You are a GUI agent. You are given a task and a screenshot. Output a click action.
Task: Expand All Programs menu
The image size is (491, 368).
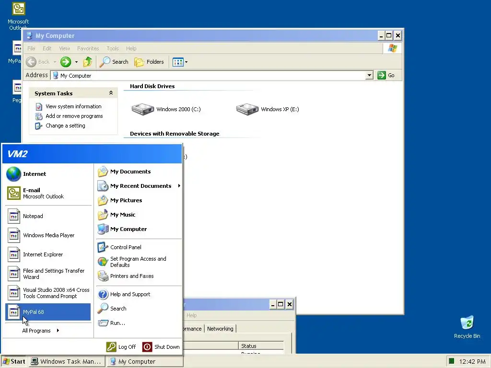[x=41, y=331]
